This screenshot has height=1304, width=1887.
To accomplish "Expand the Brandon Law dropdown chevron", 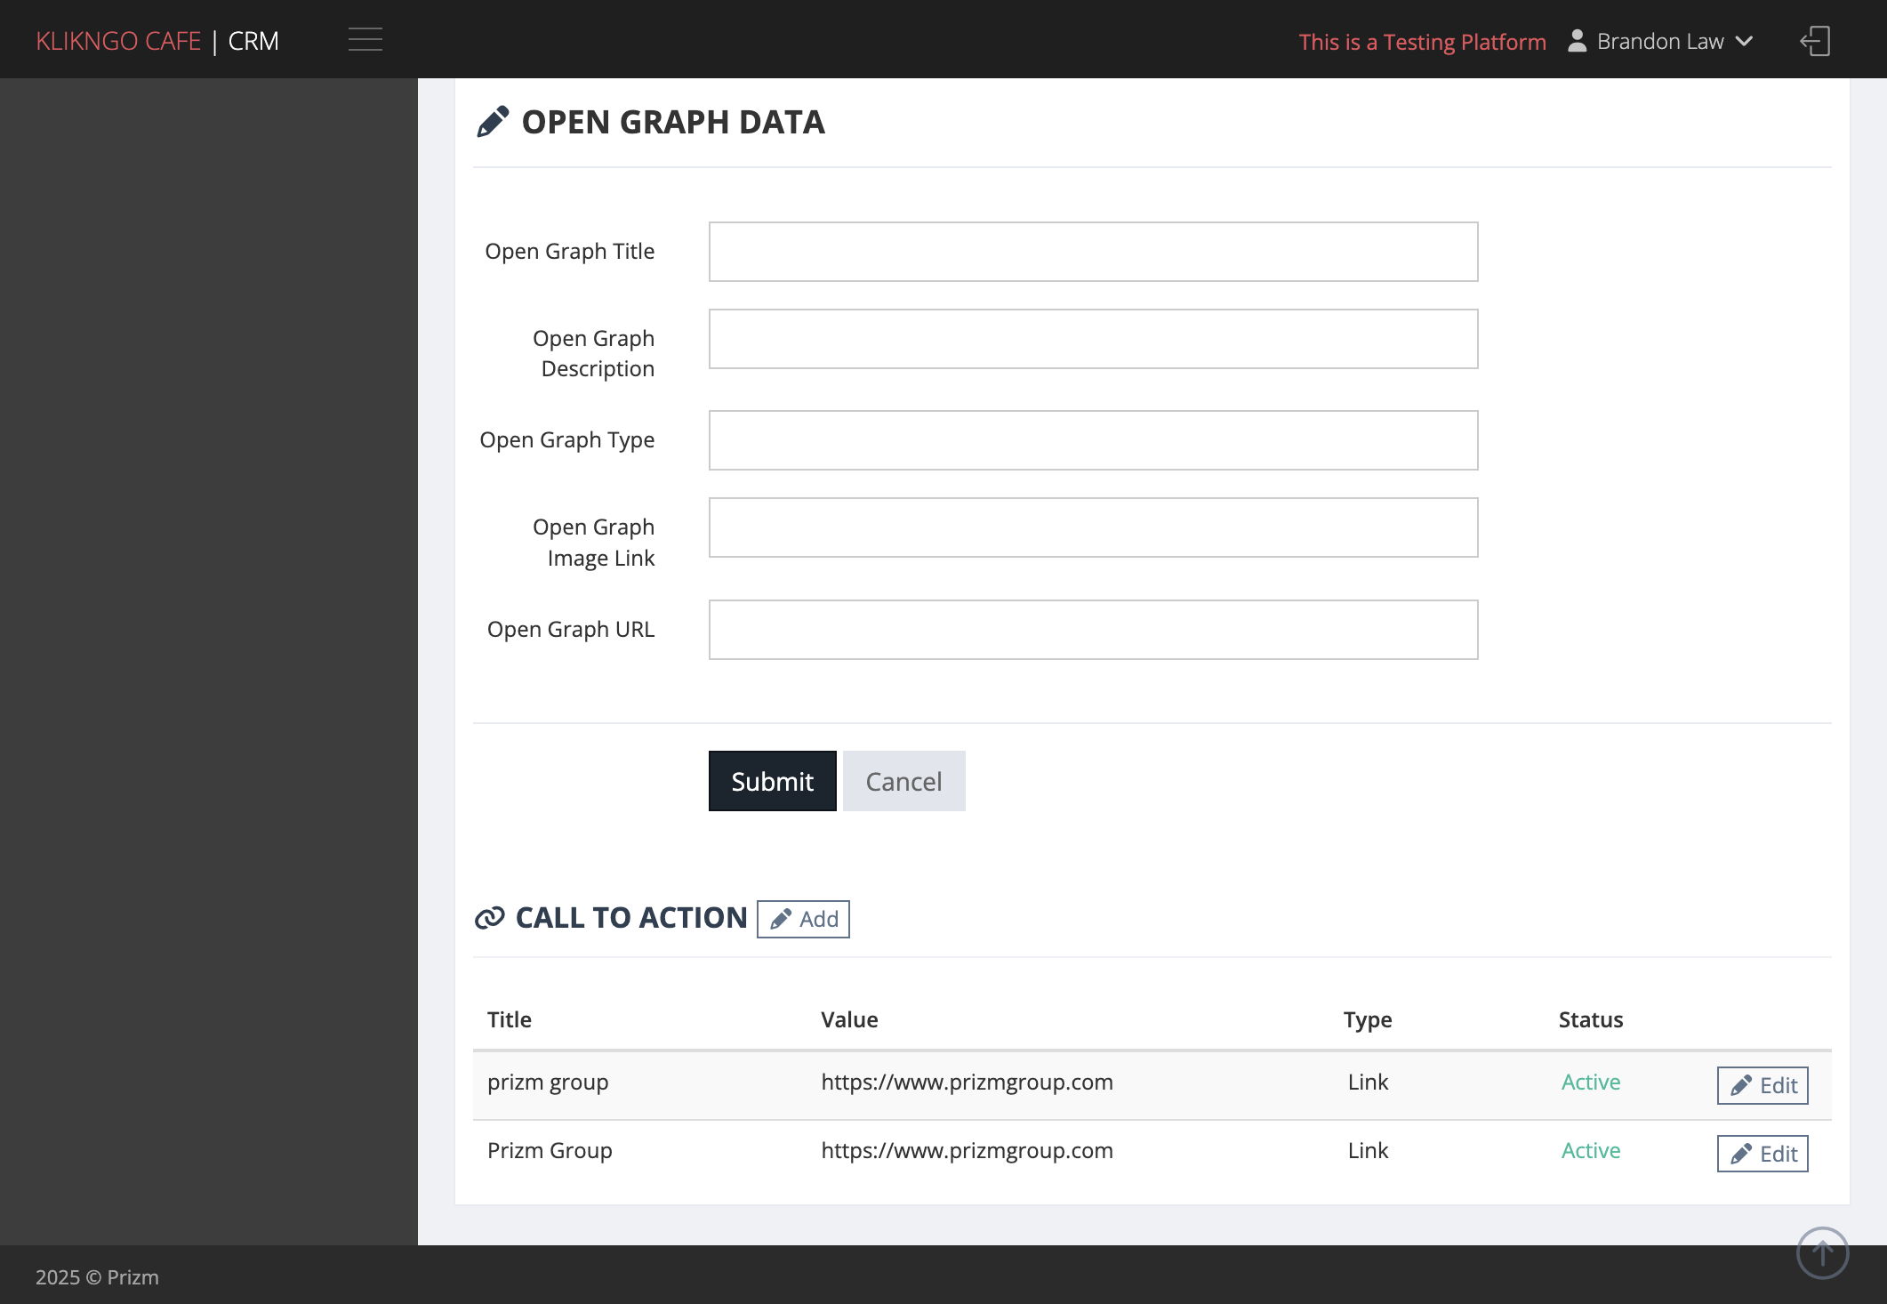I will (x=1744, y=41).
